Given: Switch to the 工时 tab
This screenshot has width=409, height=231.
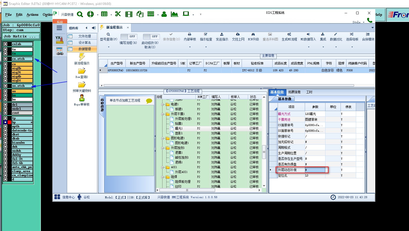Looking at the screenshot, I should click(x=309, y=92).
